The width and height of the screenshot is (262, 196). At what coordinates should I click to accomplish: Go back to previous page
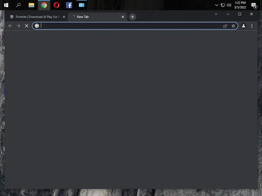10,26
